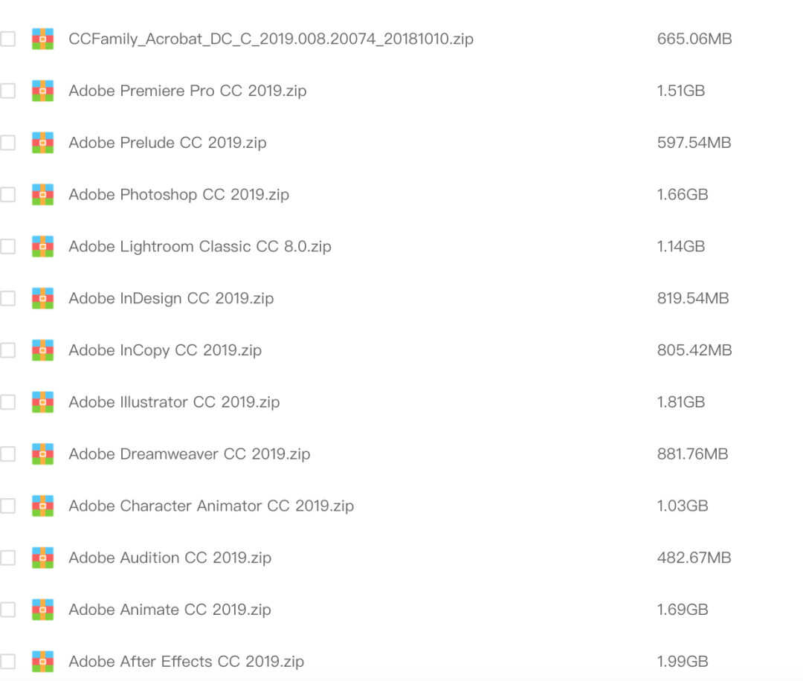The image size is (803, 681).
Task: Click the archive icon beside Adobe Photoshop CC
Action: pyautogui.click(x=42, y=195)
